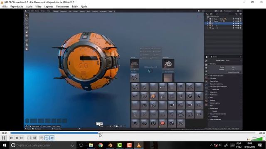This screenshot has width=266, height=149.
Task: Expand the Film panel
Action: point(212,106)
